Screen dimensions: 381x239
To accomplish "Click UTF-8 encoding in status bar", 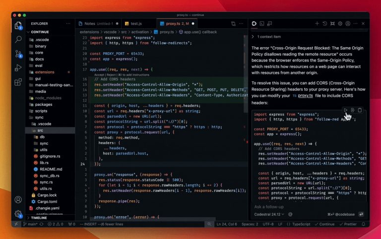I will click(268, 224).
